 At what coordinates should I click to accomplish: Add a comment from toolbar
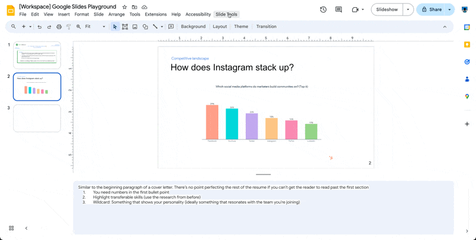tap(171, 26)
